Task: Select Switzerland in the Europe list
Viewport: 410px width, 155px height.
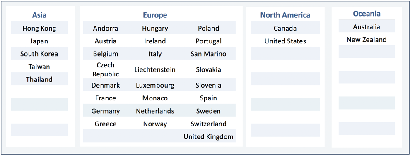Action: (208, 124)
